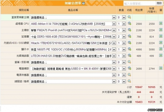
Task: Click the 特價 (可刷卡) column header
Action: pos(152,10)
